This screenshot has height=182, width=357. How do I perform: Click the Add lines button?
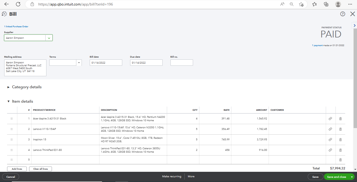17,169
